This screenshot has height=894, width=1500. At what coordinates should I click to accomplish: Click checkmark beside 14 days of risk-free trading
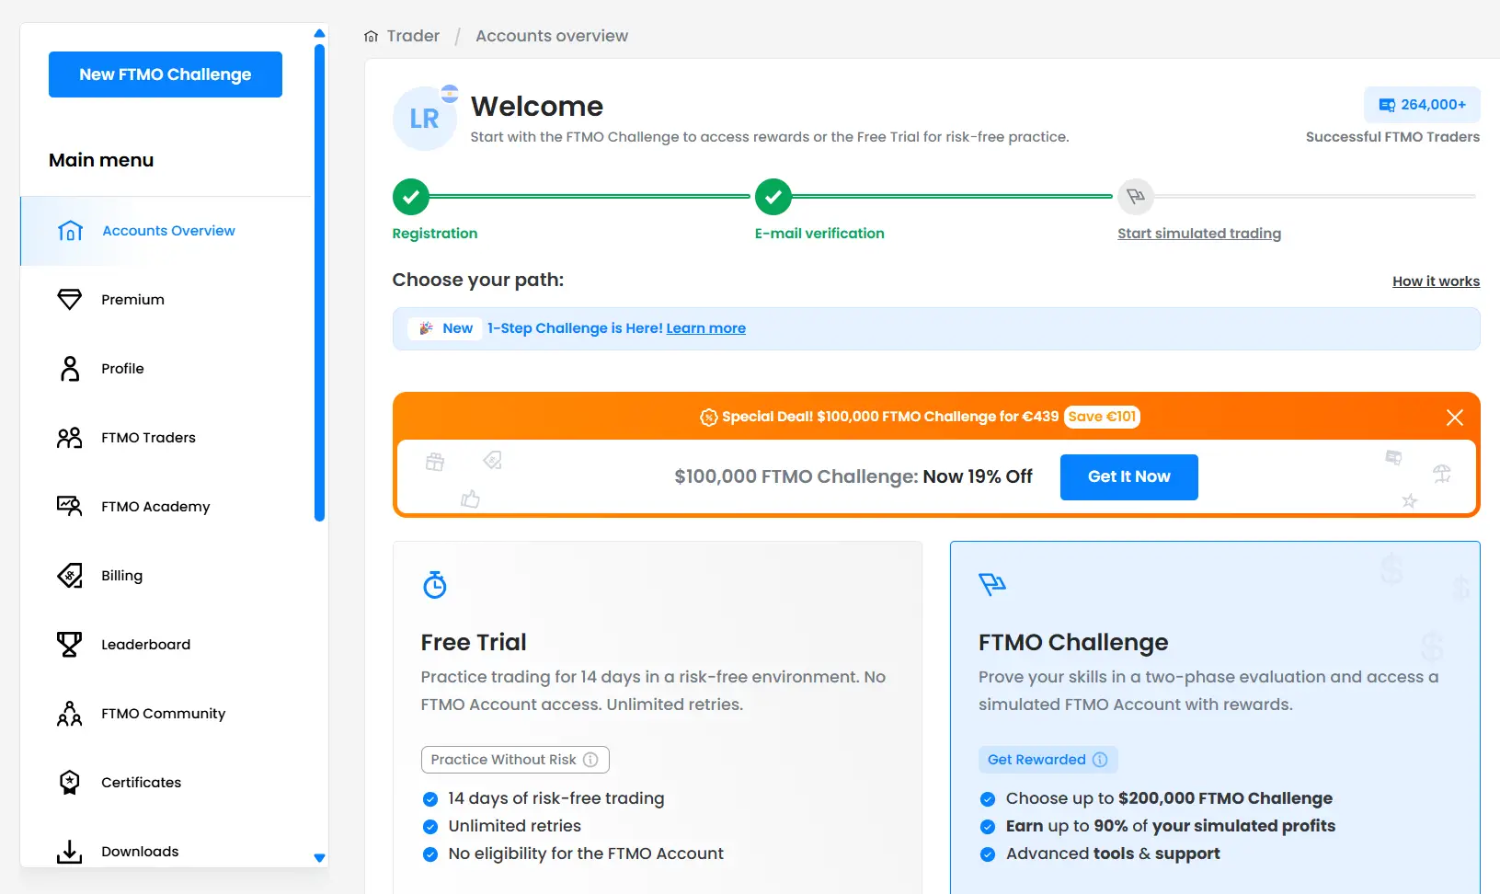429,799
